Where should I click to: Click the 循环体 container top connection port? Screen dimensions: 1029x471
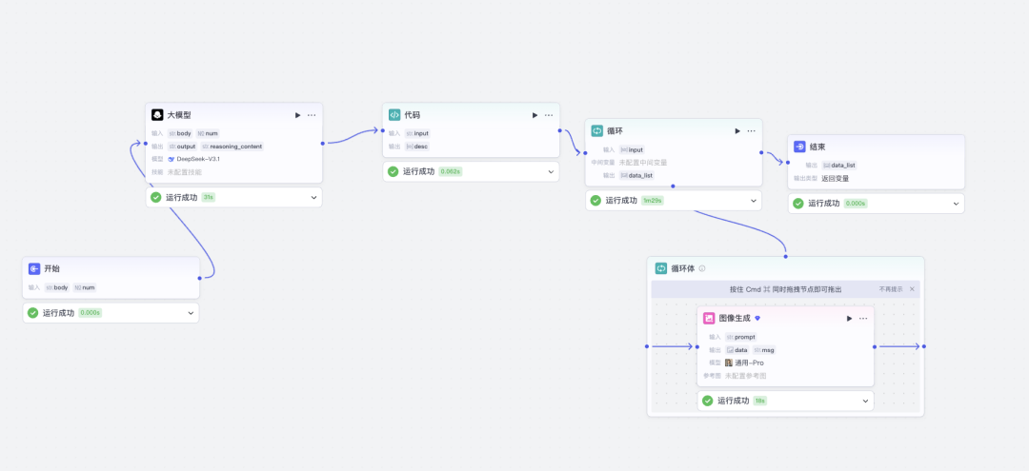tap(785, 257)
